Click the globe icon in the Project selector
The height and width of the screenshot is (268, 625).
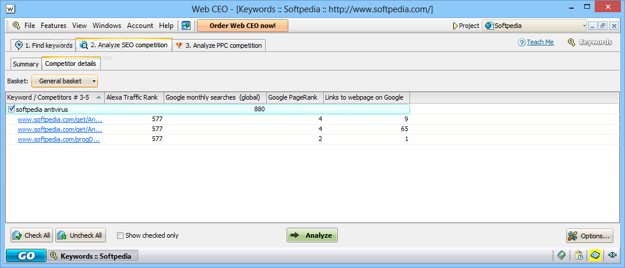(489, 26)
